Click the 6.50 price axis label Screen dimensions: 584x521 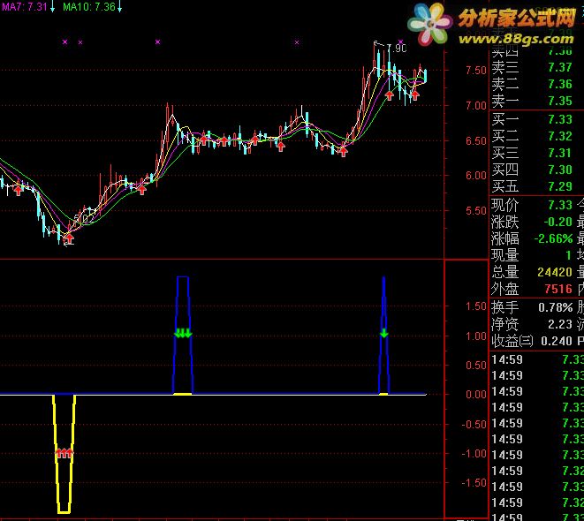476,141
